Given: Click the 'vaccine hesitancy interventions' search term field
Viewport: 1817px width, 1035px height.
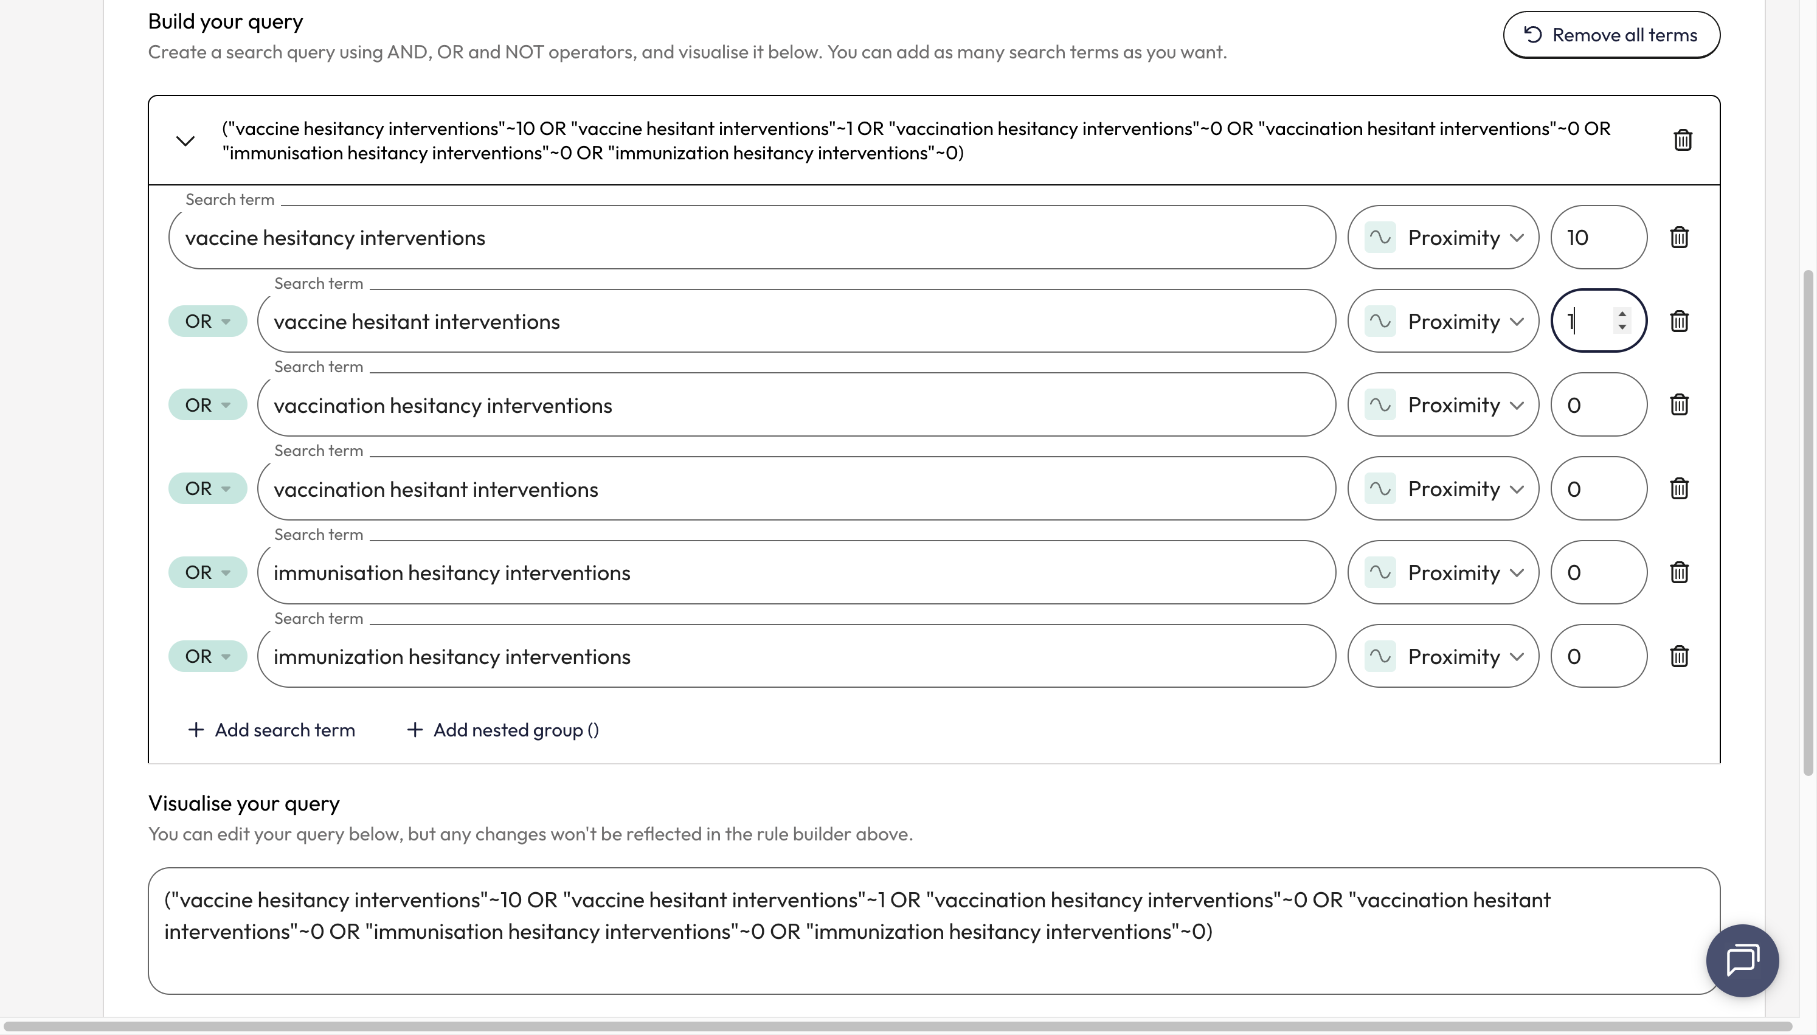Looking at the screenshot, I should tap(752, 237).
